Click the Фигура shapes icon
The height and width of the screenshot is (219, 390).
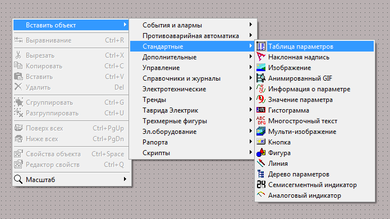point(261,153)
